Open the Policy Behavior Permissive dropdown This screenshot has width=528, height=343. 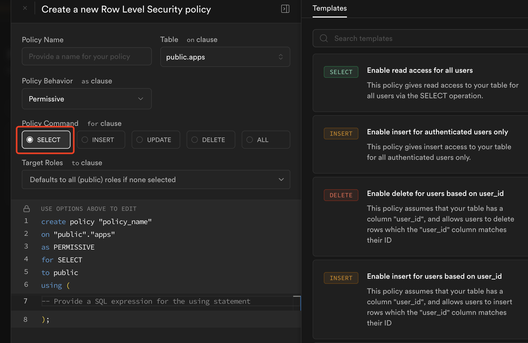pyautogui.click(x=87, y=99)
